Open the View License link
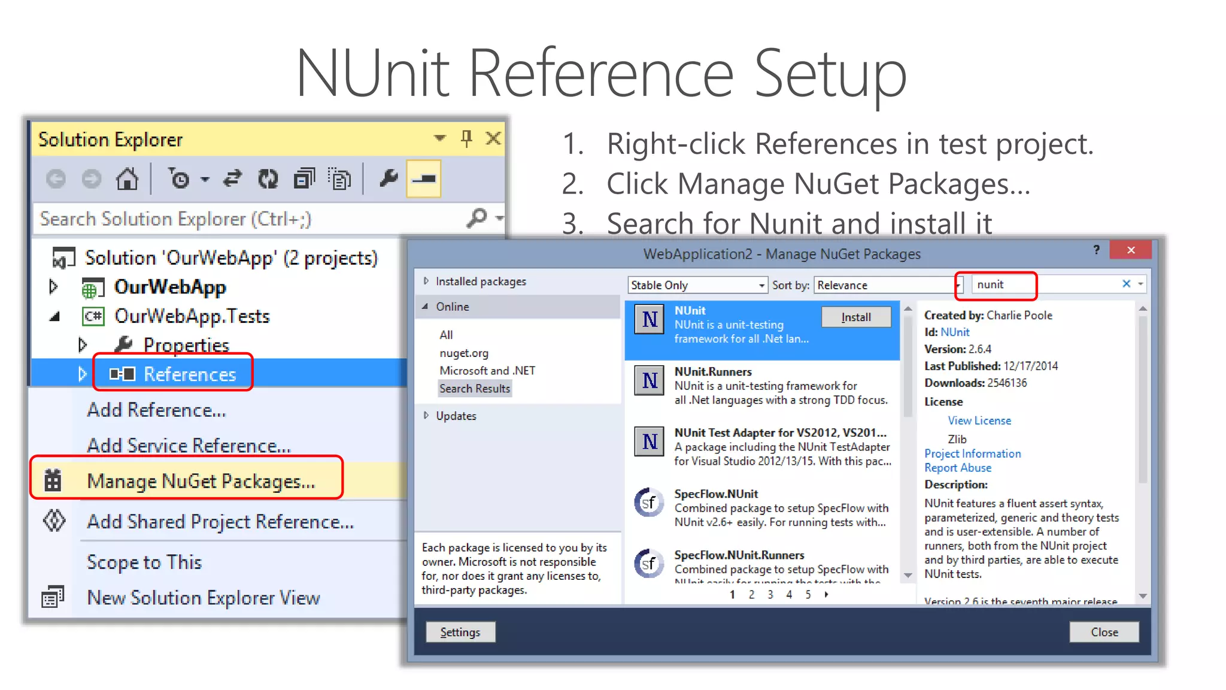This screenshot has height=690, width=1226. pos(979,420)
